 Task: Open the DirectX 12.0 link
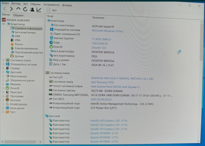(x=99, y=48)
